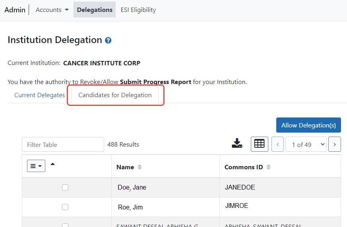Sort by Commons ID column arrows

point(268,167)
